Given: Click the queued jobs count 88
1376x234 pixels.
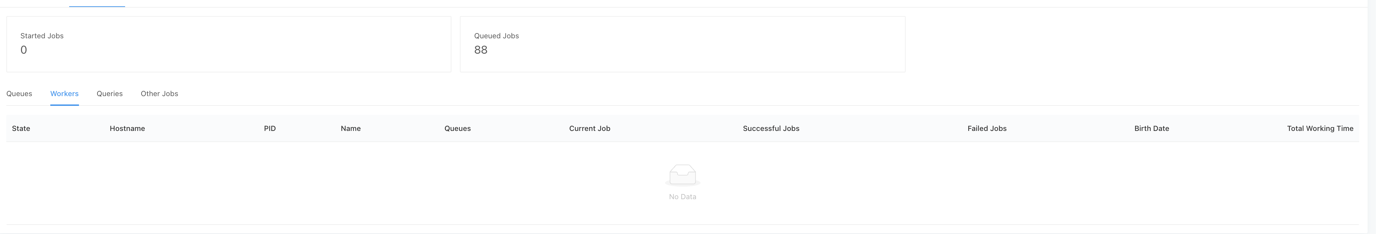Looking at the screenshot, I should tap(481, 50).
